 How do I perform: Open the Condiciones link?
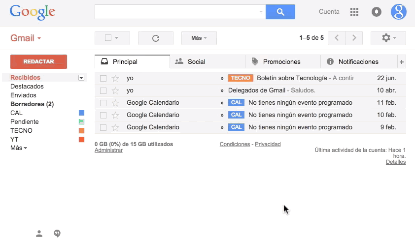pos(235,144)
